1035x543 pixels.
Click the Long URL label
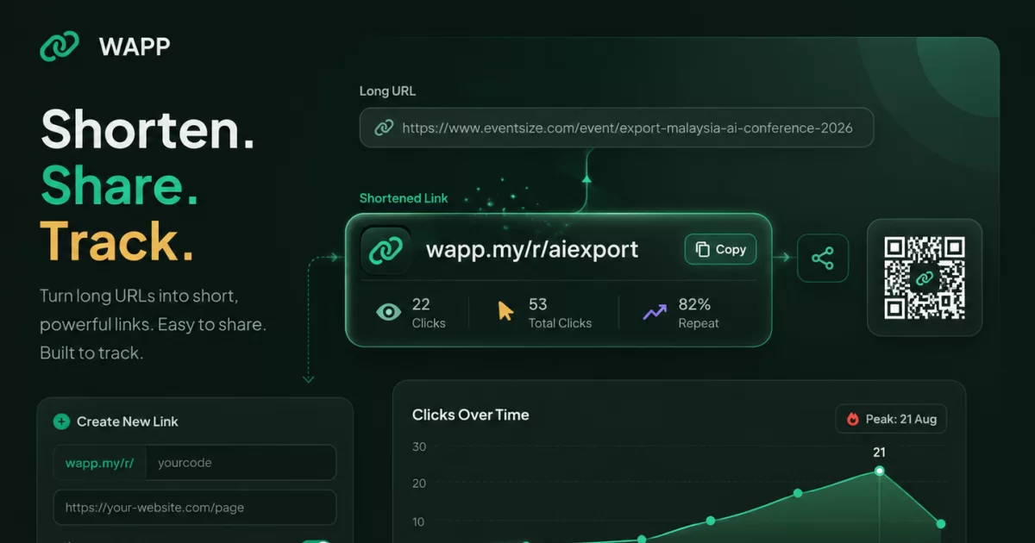click(x=388, y=90)
